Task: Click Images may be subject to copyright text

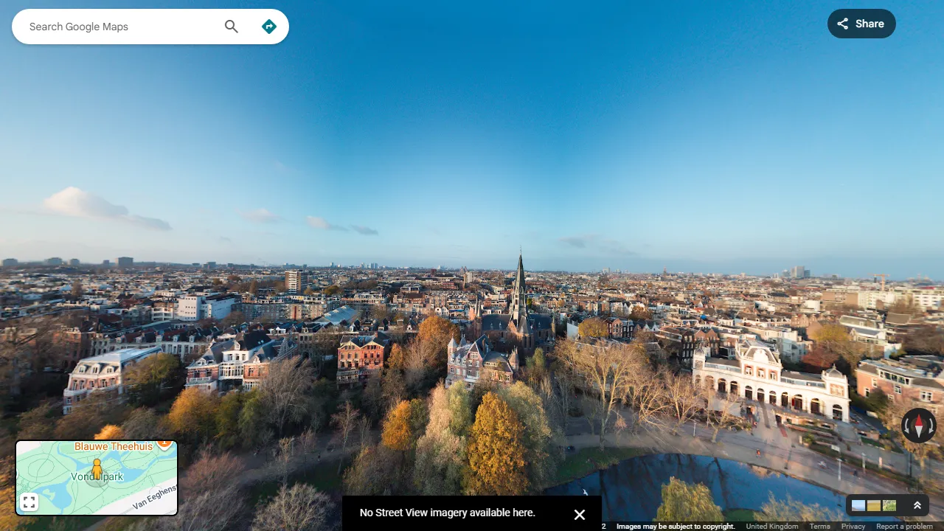Action: [676, 527]
